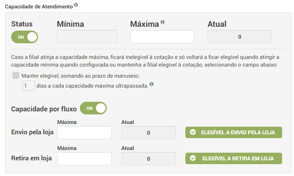
Task: Check Manter elegível checkbox
Action: 16,75
